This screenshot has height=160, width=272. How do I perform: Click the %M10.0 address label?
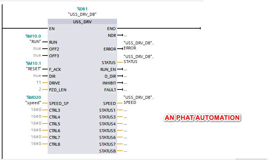(33, 36)
